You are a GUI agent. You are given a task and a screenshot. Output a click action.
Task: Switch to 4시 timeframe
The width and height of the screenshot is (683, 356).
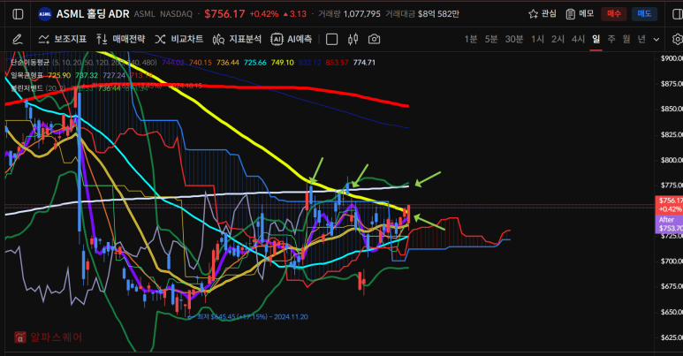[x=578, y=39]
